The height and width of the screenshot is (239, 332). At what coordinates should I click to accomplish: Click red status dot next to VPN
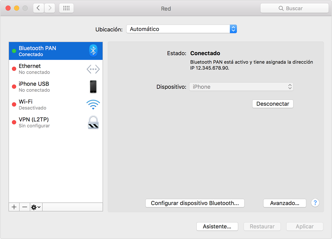(14, 122)
